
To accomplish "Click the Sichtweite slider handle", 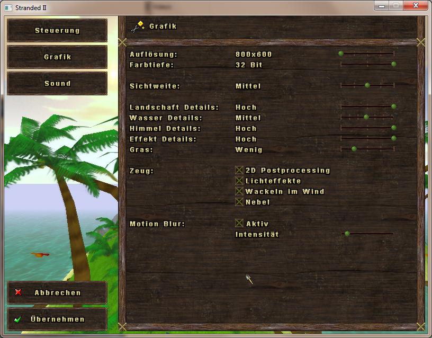I will click(367, 85).
